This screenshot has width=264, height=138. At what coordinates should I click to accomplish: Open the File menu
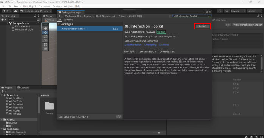pyautogui.click(x=3, y=6)
